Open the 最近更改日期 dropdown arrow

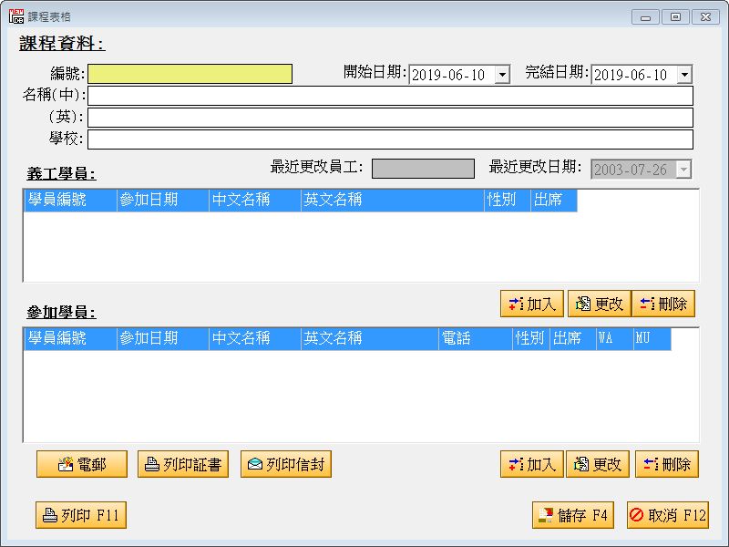[x=683, y=170]
